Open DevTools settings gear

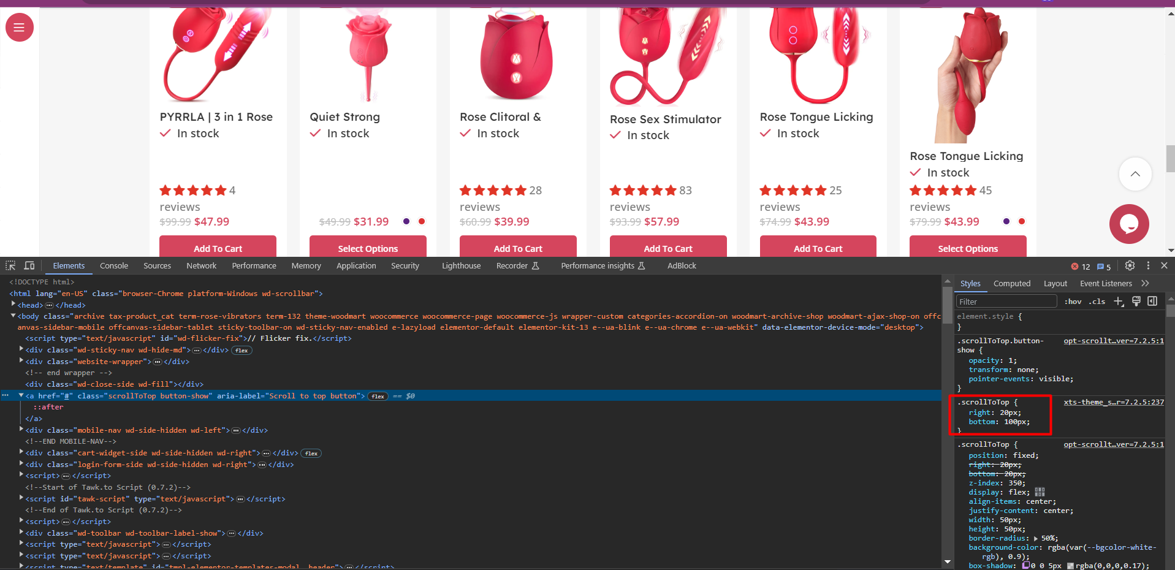[1130, 265]
